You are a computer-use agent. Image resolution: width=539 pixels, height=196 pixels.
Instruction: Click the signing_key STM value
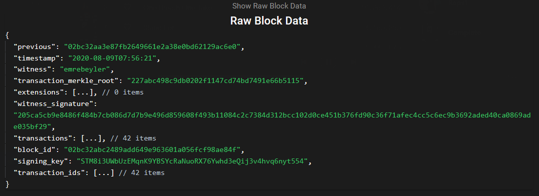(x=192, y=161)
